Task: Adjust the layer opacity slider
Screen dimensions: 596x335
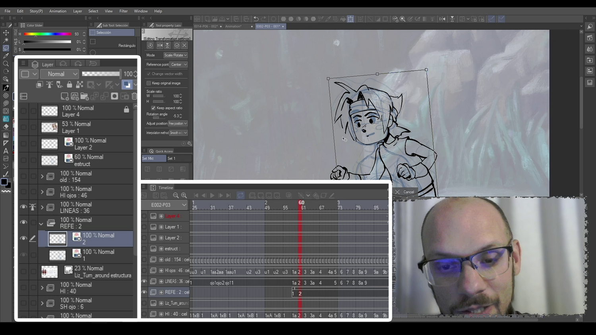Action: click(x=101, y=74)
